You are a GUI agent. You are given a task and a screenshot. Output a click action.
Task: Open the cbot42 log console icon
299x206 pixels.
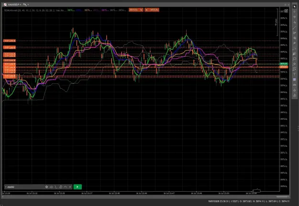(56, 187)
